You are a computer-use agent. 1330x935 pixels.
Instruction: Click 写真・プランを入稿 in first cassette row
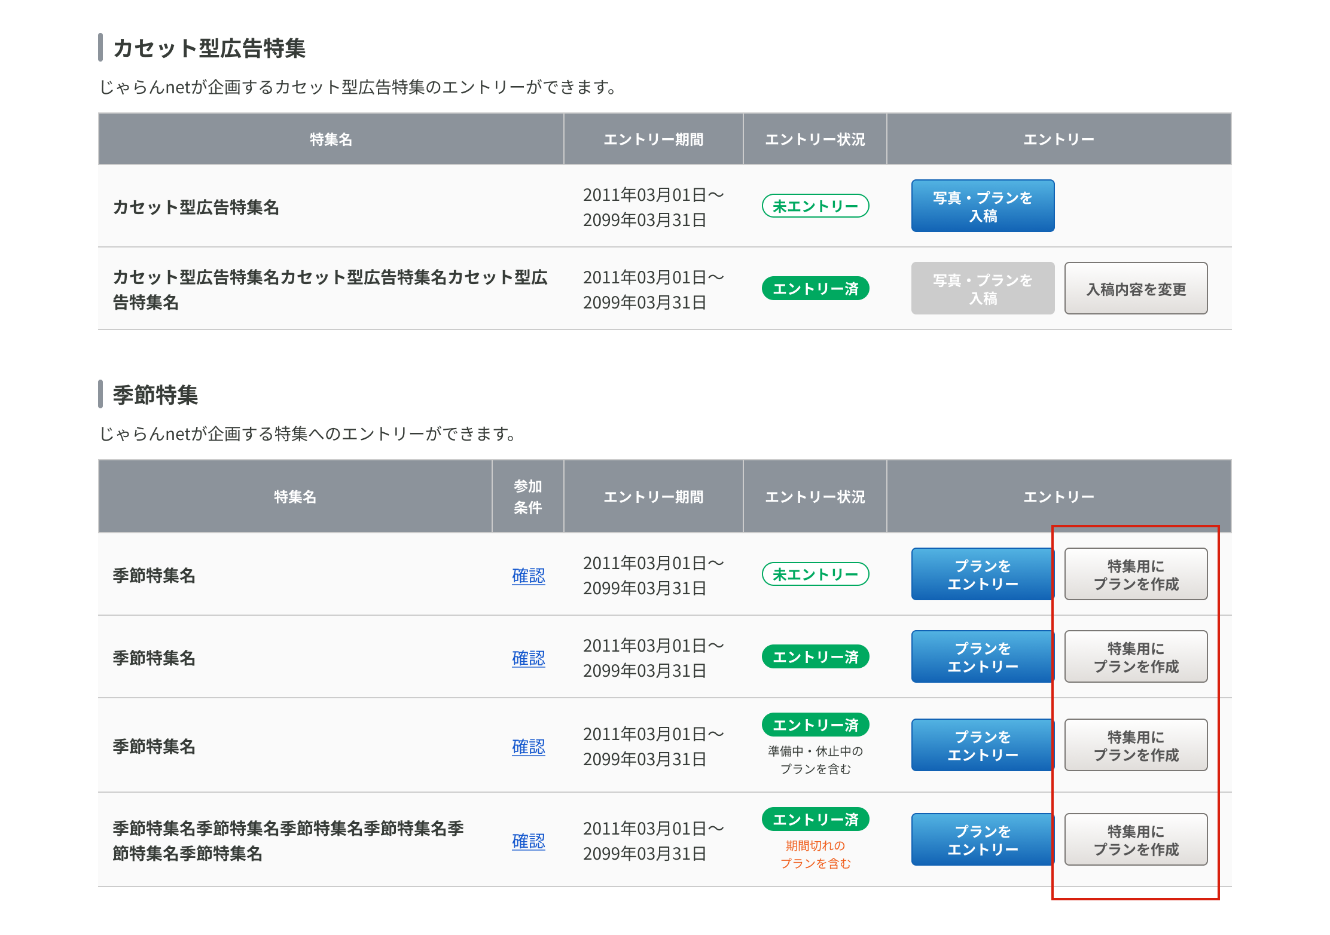(x=982, y=206)
